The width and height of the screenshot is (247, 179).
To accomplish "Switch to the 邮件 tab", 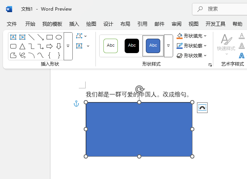I will tap(159, 24).
